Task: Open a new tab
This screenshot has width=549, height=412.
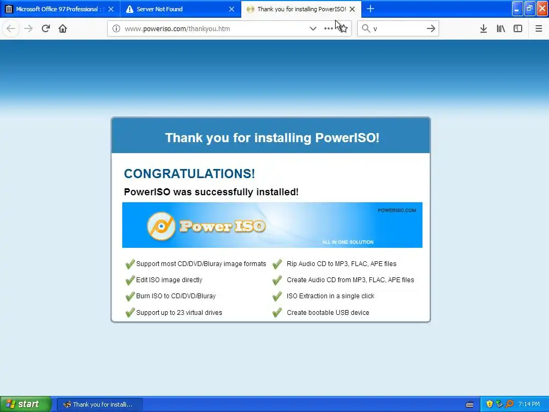Action: [x=370, y=9]
